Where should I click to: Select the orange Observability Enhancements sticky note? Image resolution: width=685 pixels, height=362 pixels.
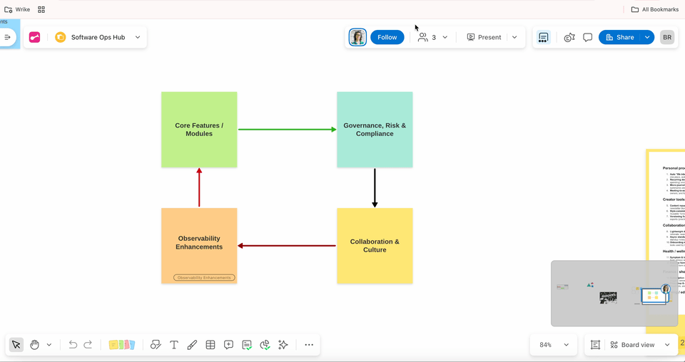tap(199, 239)
